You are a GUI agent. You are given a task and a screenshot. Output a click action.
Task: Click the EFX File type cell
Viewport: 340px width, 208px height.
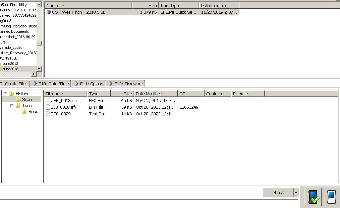[x=97, y=101]
